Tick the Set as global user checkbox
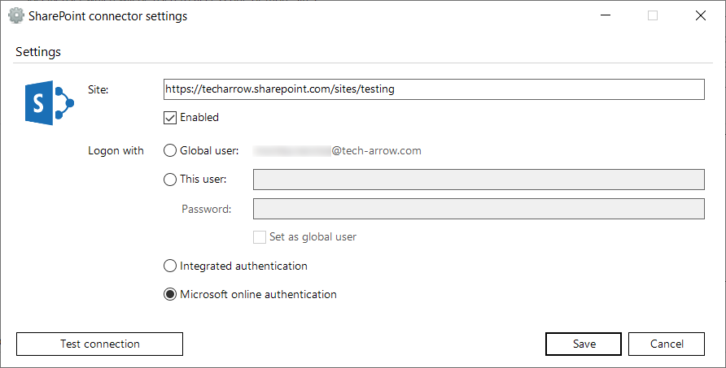The image size is (726, 368). [x=260, y=237]
